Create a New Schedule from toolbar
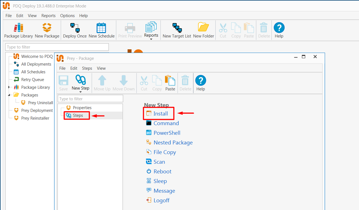This screenshot has height=210, width=359. point(101,30)
